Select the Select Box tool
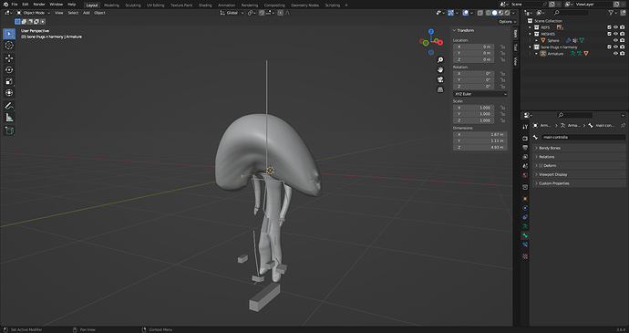 coord(9,34)
